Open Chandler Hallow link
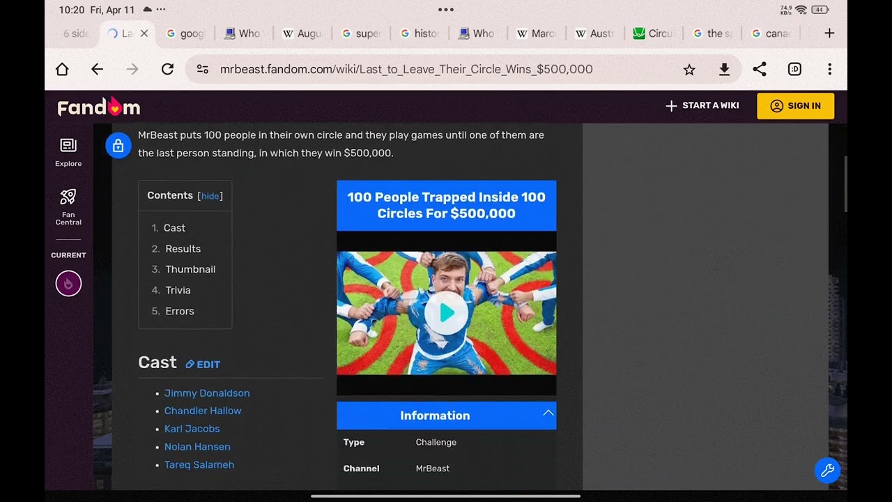 (x=203, y=411)
